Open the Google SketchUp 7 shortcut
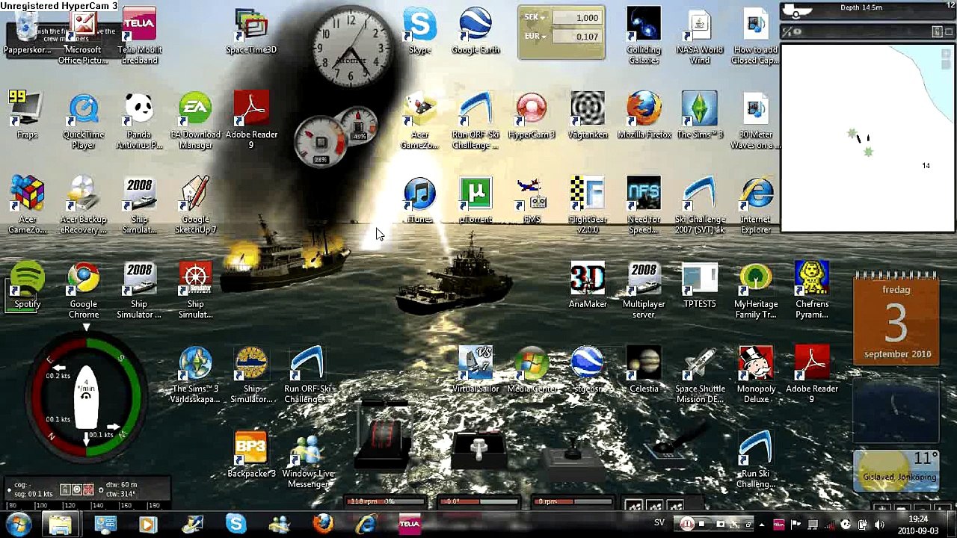Image resolution: width=957 pixels, height=538 pixels. [x=195, y=205]
